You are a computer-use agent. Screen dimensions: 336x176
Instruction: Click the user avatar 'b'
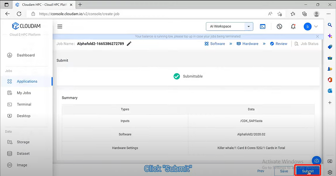[x=308, y=27]
